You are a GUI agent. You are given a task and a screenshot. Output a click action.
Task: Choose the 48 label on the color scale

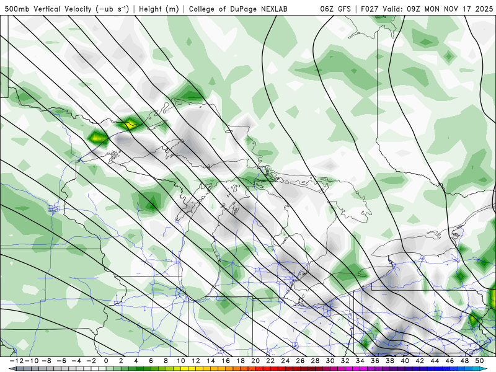pyautogui.click(x=464, y=361)
